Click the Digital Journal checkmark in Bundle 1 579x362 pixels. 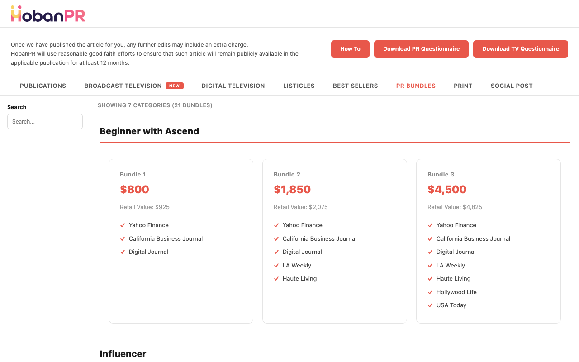[122, 252]
